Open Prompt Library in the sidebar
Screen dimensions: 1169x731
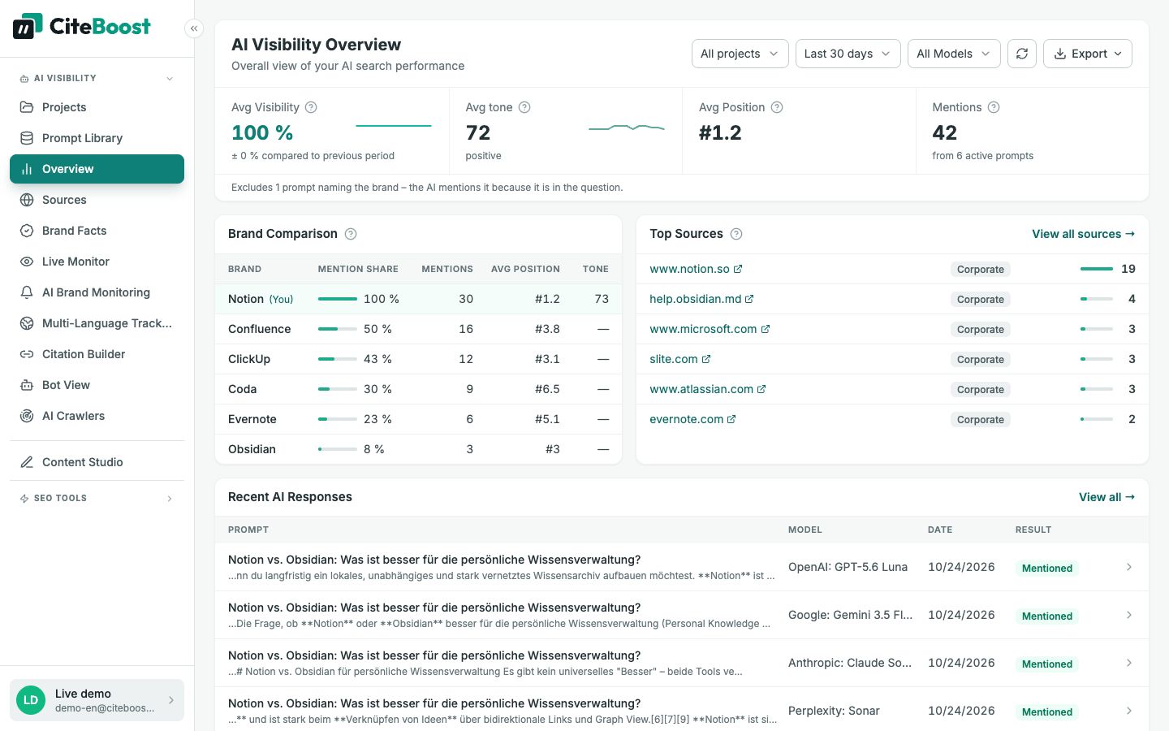coord(97,138)
